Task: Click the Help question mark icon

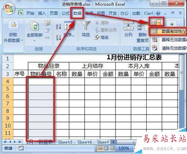Action: [x=158, y=13]
